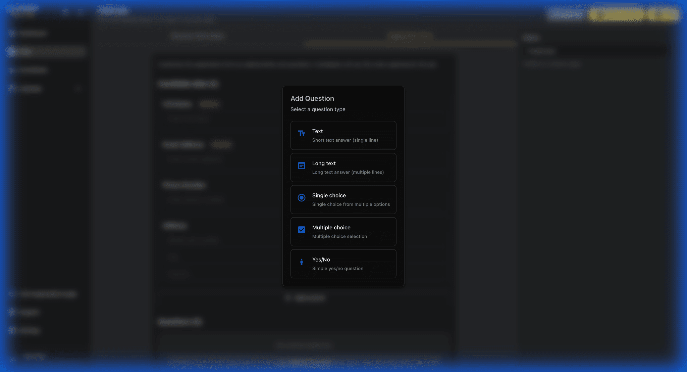The image size is (687, 372).
Task: Click 'Long text answer (multiple lines)' description
Action: tap(348, 172)
